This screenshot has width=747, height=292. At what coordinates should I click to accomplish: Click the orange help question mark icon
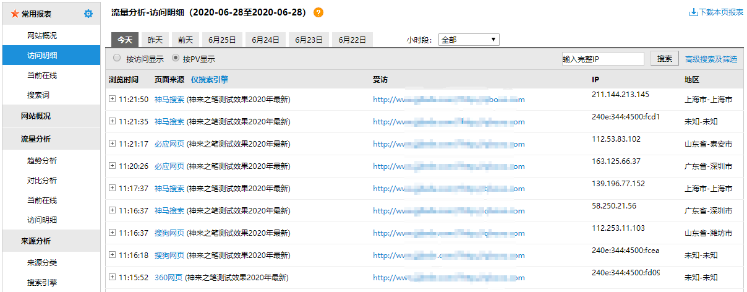coord(318,13)
